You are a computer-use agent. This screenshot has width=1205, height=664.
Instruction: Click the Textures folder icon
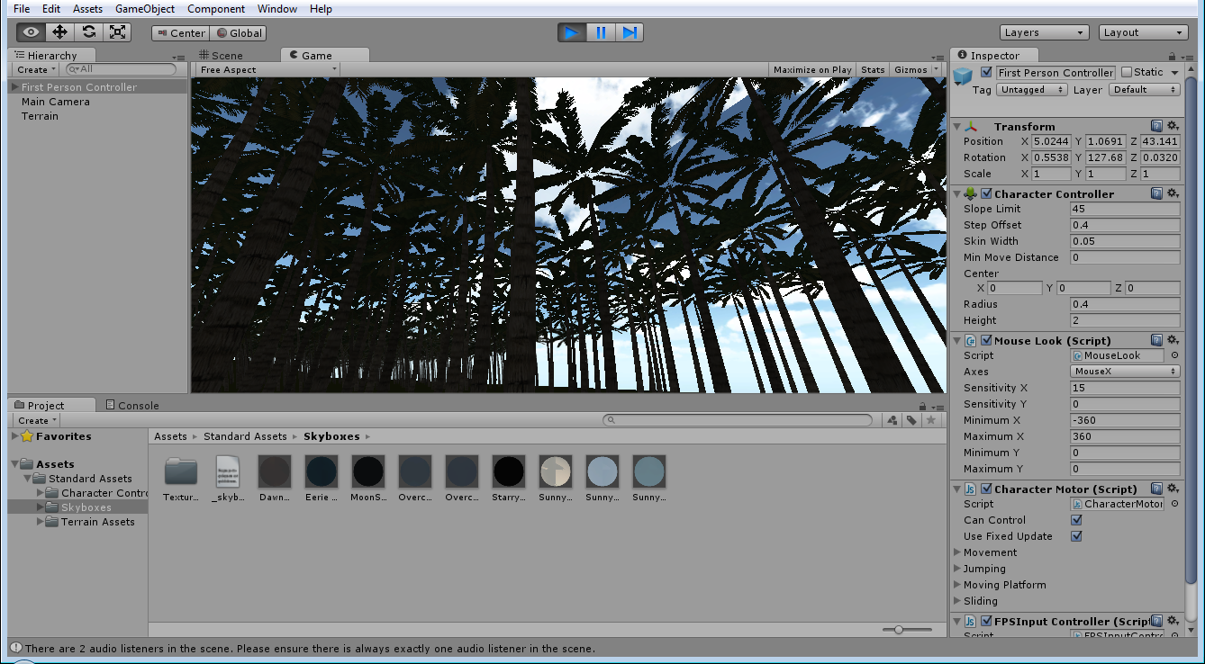coord(181,471)
